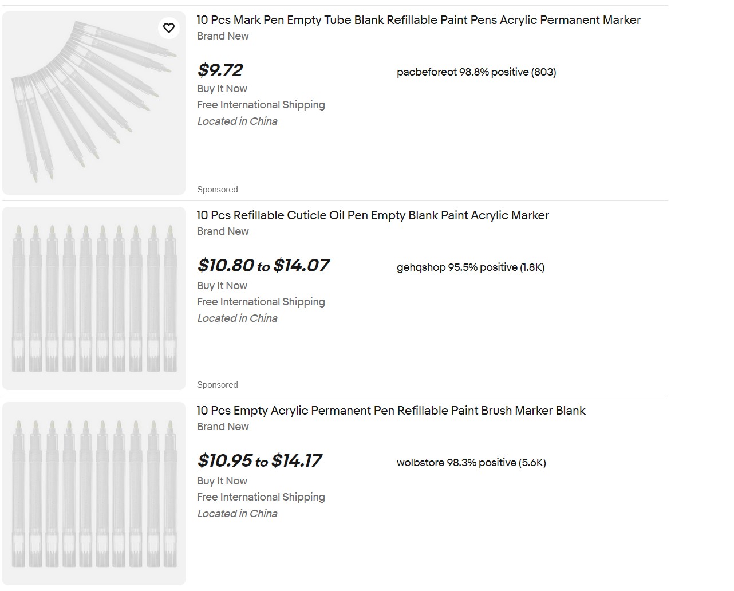The image size is (734, 591).
Task: Click the watchlist heart icon on first listing
Action: [x=168, y=27]
